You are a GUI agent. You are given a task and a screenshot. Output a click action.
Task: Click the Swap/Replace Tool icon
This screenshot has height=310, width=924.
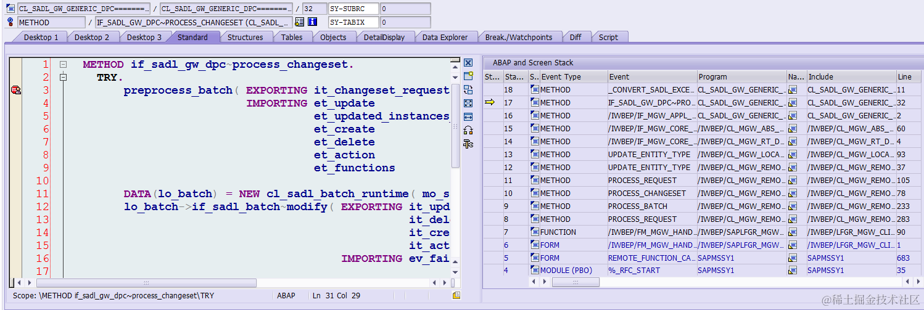click(468, 89)
